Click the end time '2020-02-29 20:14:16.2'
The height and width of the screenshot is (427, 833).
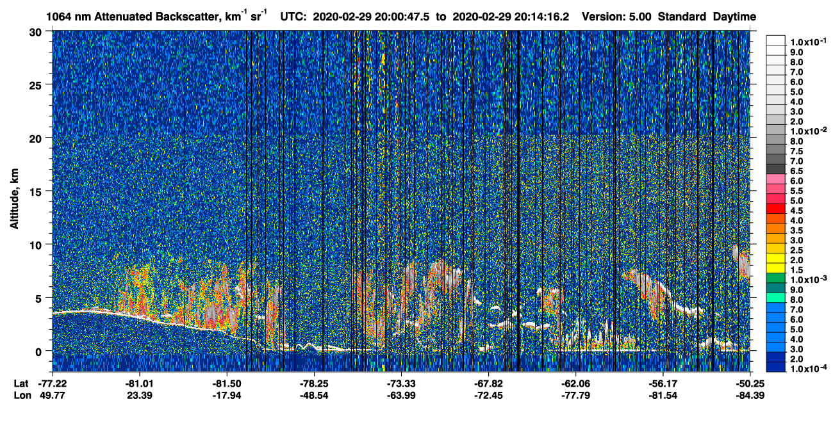coord(510,17)
